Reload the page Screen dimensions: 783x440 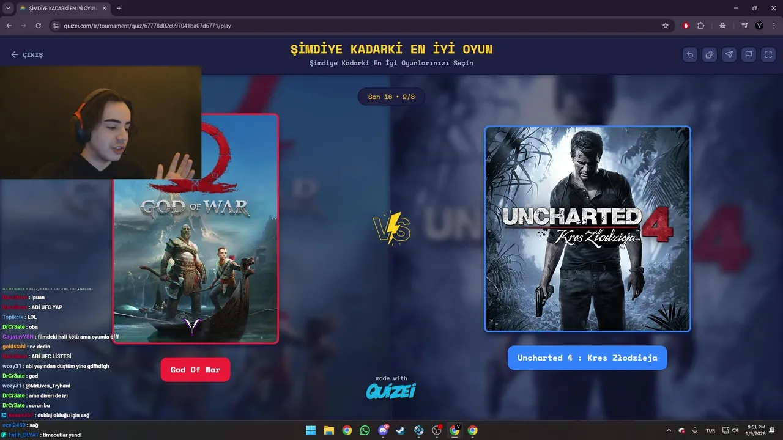coord(38,26)
